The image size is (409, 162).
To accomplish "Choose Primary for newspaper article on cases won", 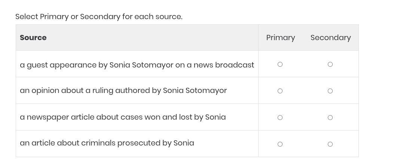I will point(280,118).
